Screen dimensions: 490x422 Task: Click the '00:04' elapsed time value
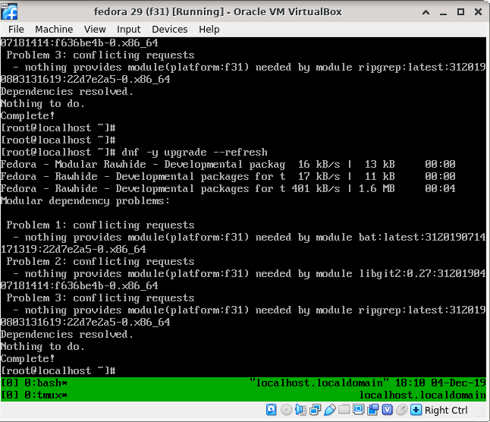point(440,188)
